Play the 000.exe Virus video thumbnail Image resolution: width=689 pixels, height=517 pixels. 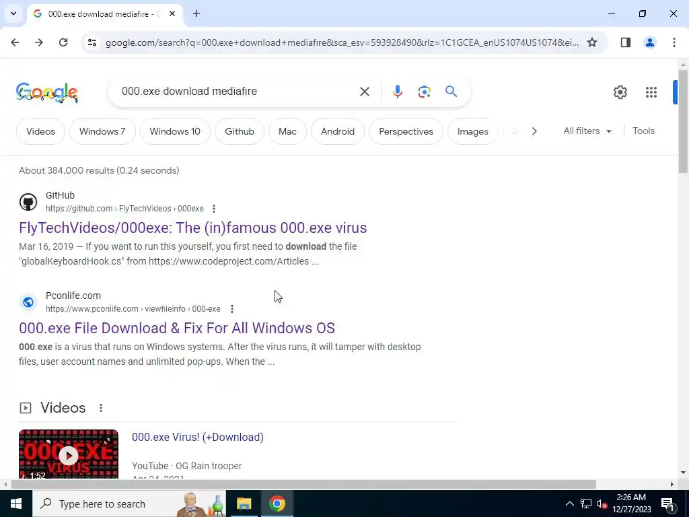coord(69,454)
